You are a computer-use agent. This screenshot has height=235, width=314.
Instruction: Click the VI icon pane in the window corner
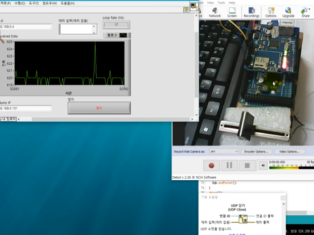coord(194,7)
